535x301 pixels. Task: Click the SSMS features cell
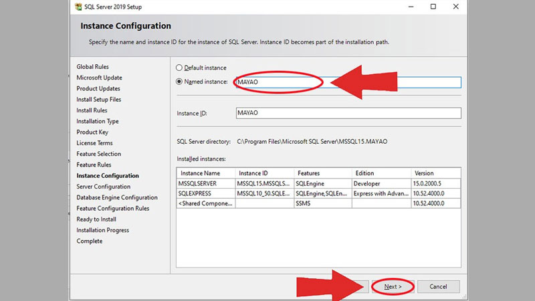(x=323, y=203)
